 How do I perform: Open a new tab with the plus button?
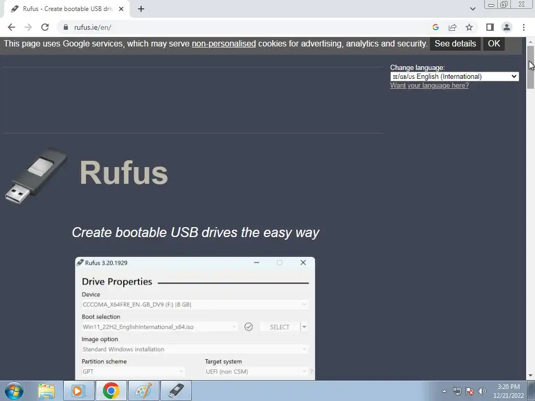[141, 9]
